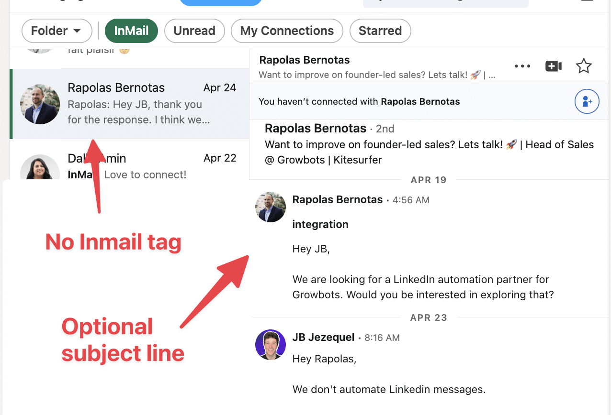Open the Folder dropdown
Image resolution: width=611 pixels, height=415 pixels.
point(57,31)
